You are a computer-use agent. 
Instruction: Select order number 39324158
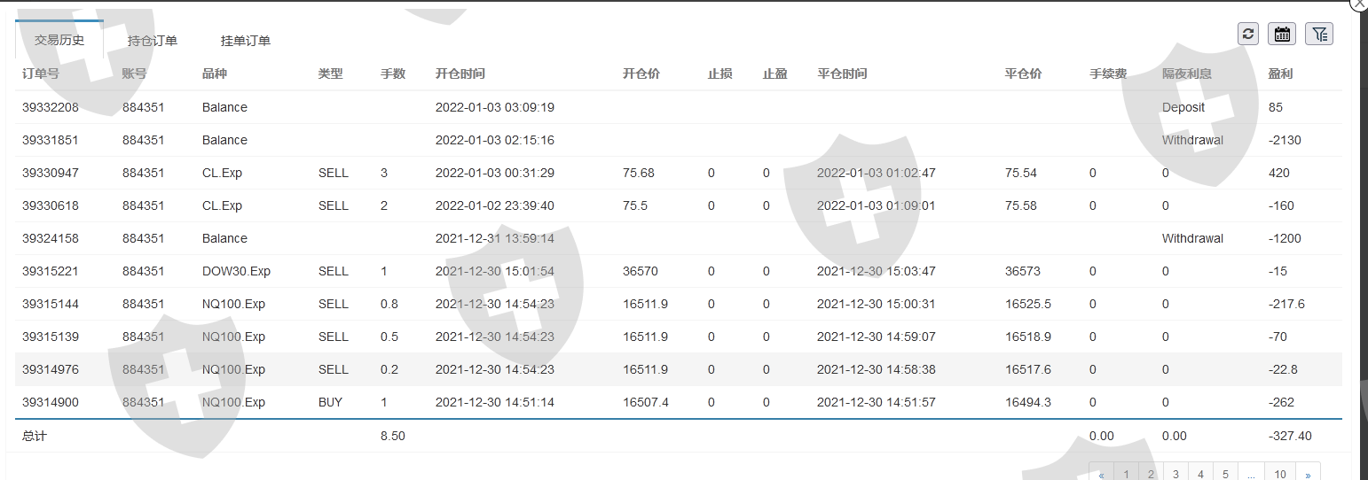51,238
